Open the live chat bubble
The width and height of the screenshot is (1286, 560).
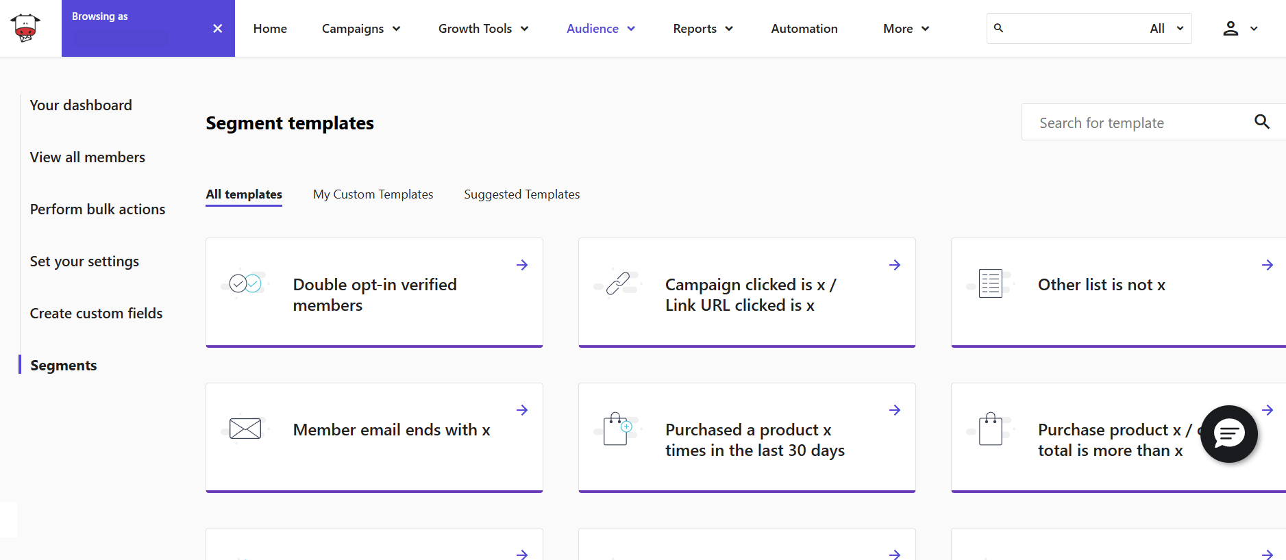coord(1229,434)
